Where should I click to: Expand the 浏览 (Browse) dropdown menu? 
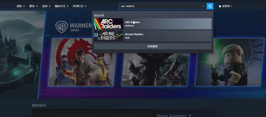point(21,6)
